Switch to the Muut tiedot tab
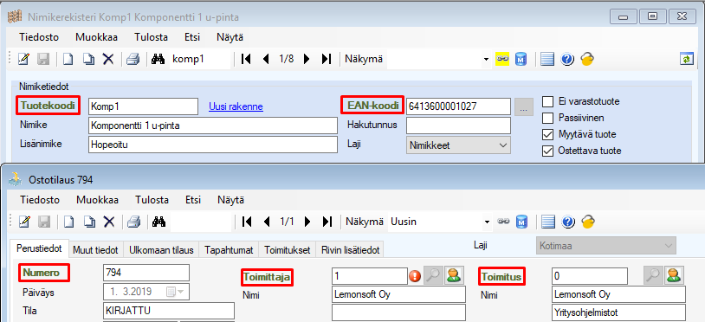Viewport: 705px width, 322px height. click(95, 250)
